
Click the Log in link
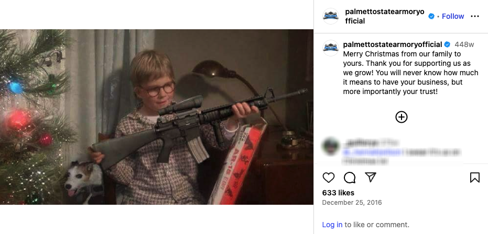332,225
